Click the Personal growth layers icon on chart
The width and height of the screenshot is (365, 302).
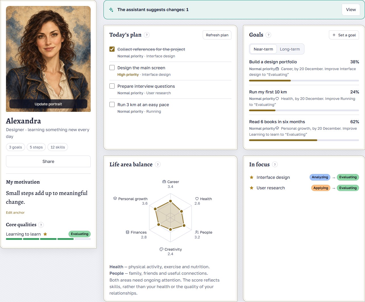pyautogui.click(x=115, y=199)
